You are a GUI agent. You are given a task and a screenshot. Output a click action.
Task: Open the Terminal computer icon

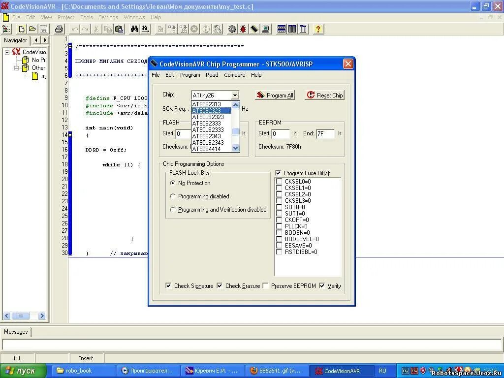[265, 29]
